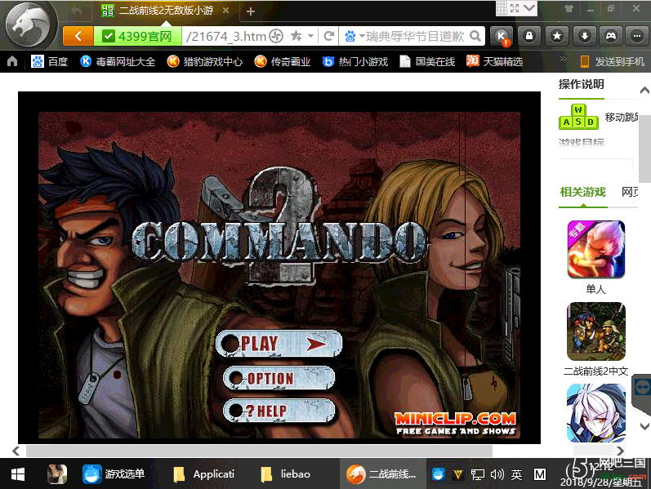Open the Applicati folder in taskbar

tap(203, 474)
